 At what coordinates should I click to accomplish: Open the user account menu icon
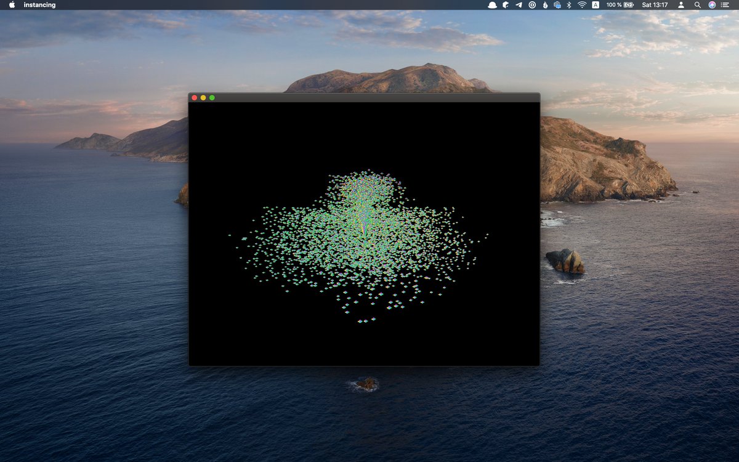681,4
